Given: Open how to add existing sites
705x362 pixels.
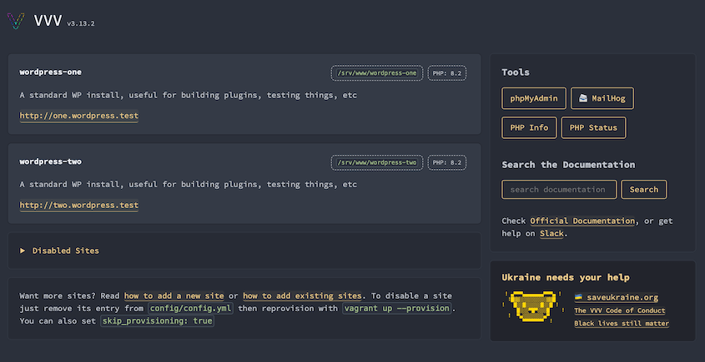Looking at the screenshot, I should 302,296.
